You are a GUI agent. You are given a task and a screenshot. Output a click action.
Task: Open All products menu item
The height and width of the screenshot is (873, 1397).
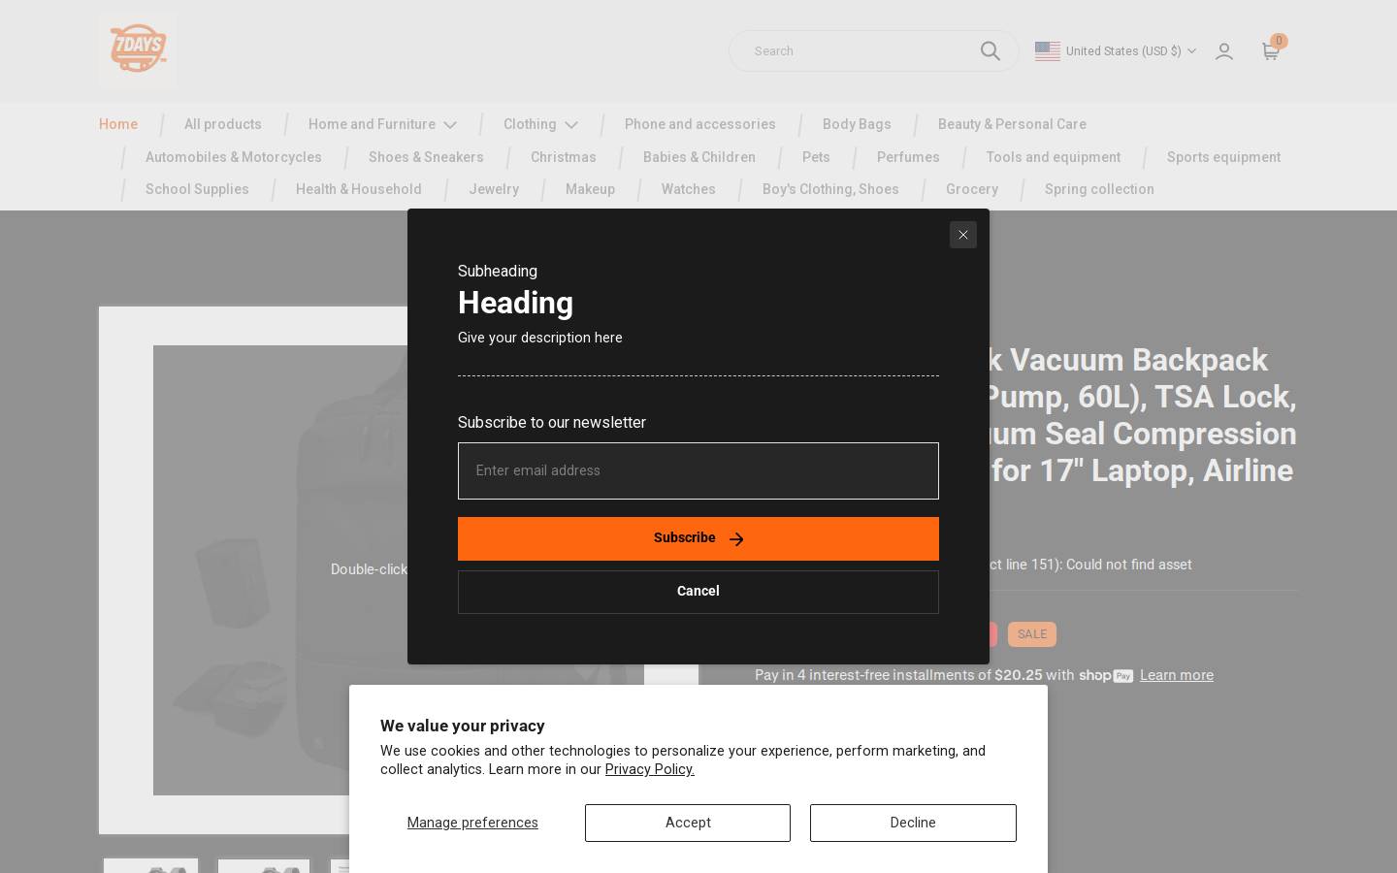pyautogui.click(x=223, y=124)
